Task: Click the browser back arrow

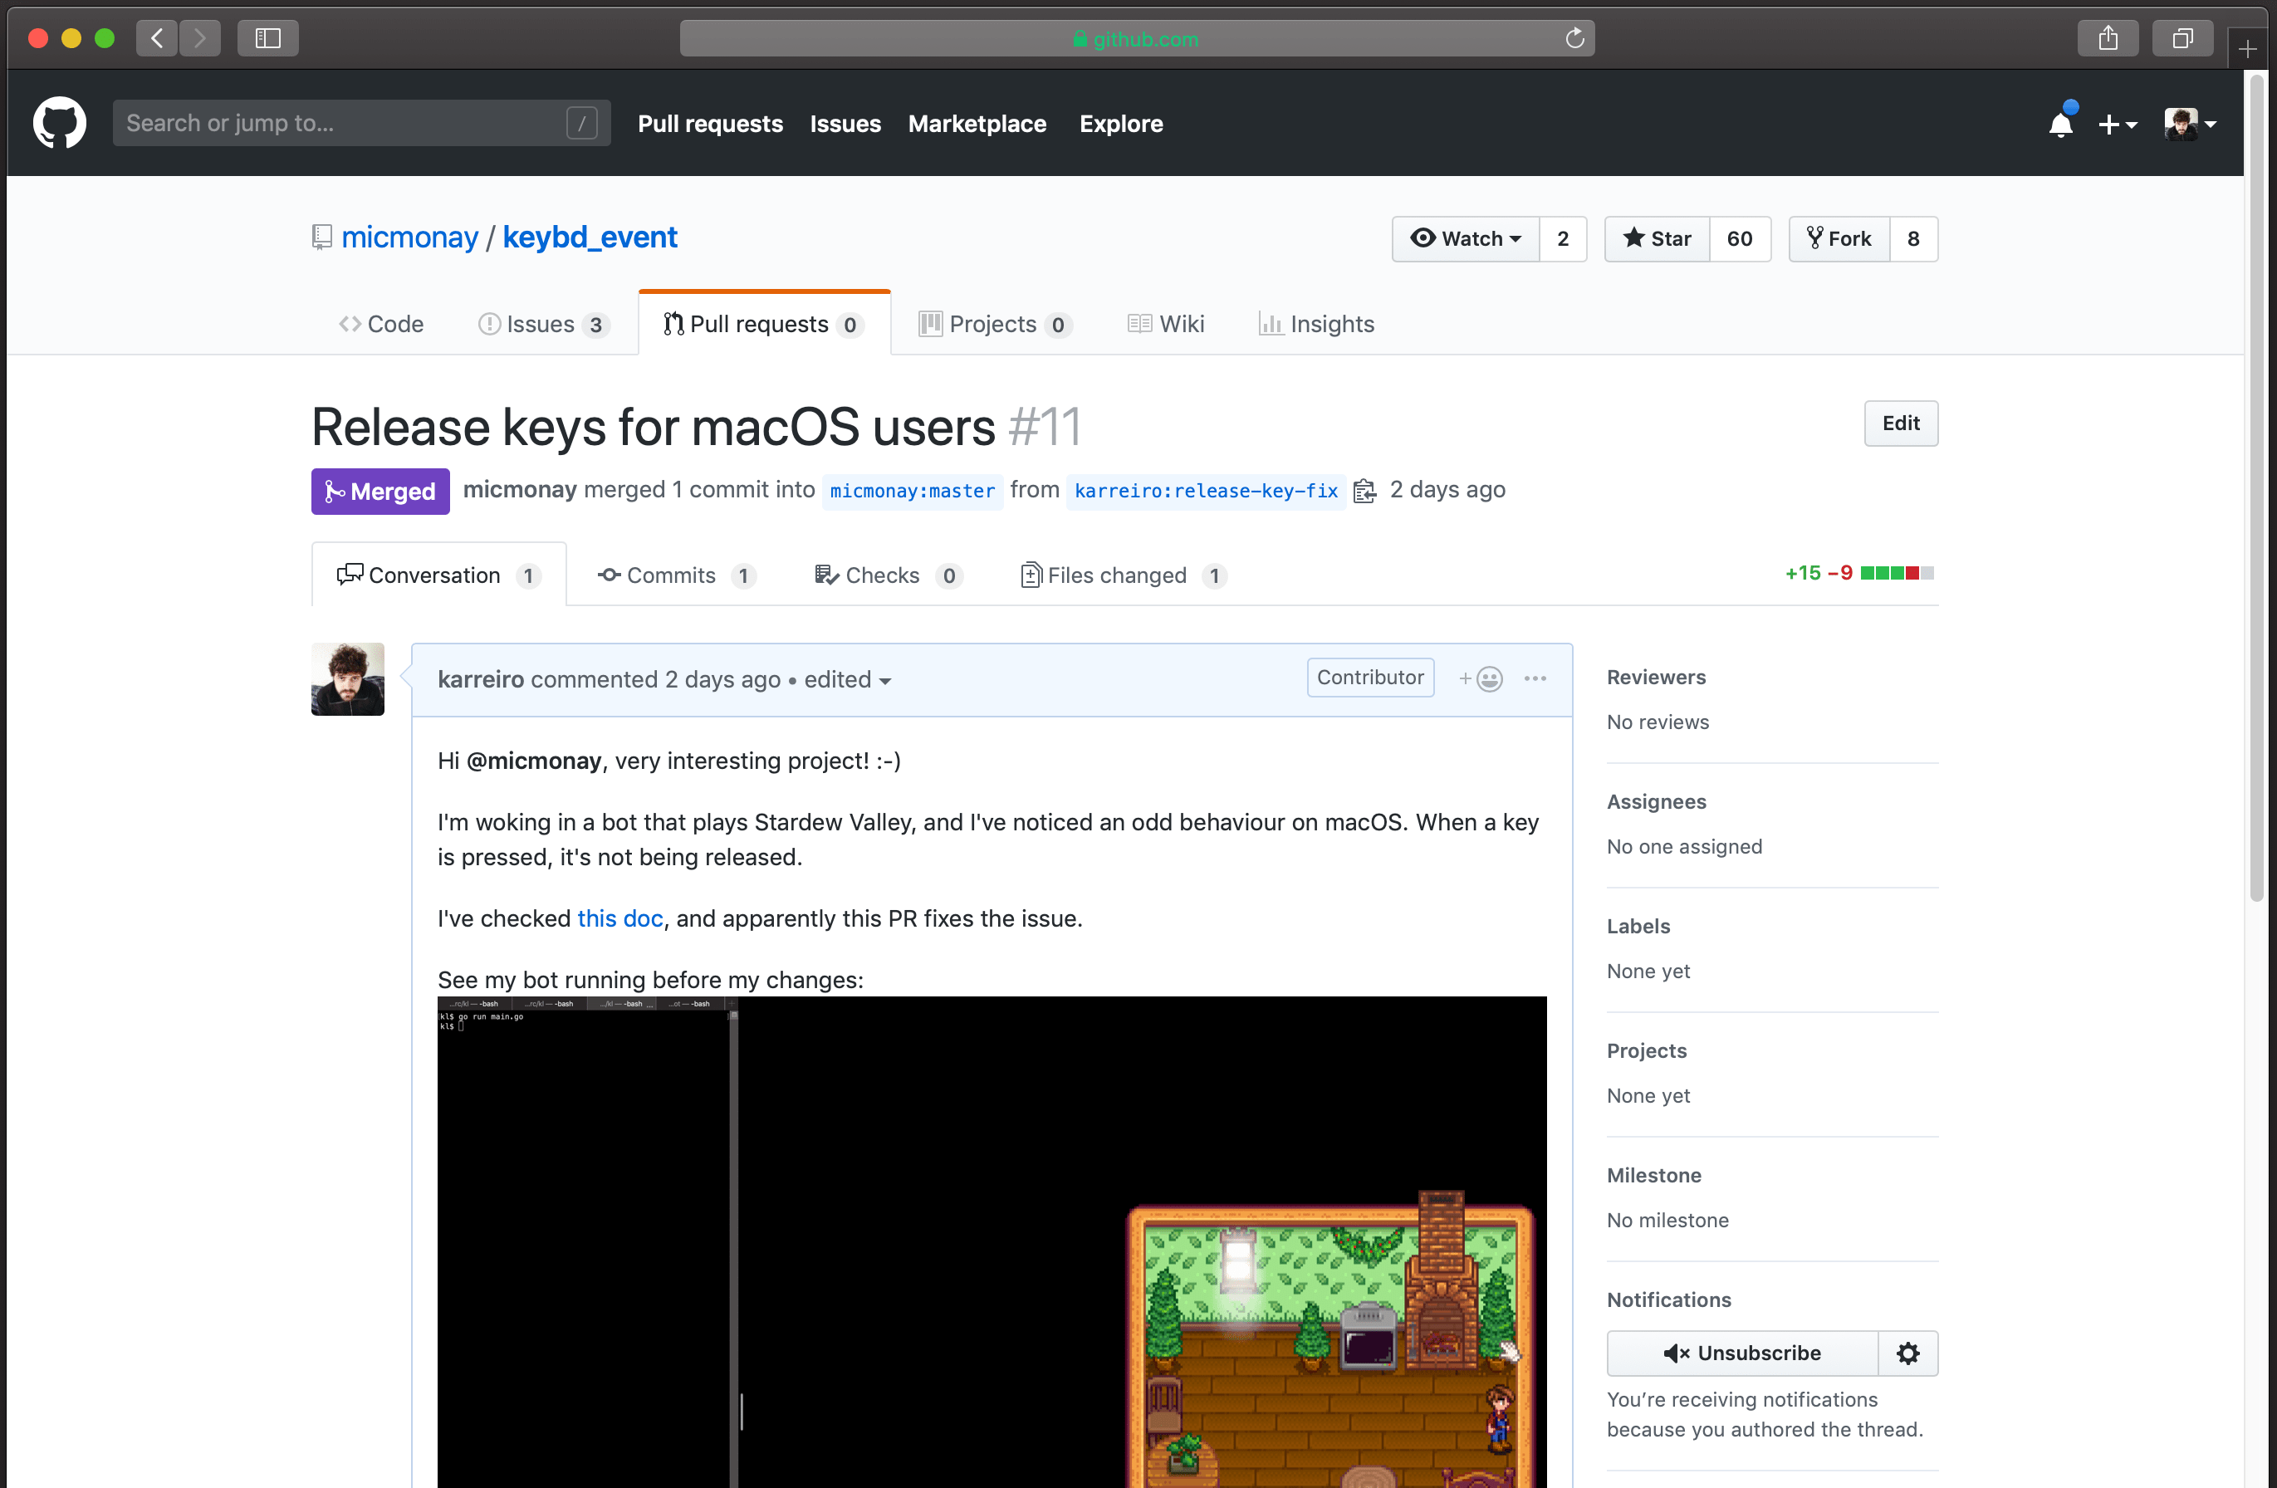Action: [157, 38]
